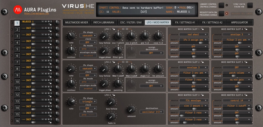The height and width of the screenshot is (127, 263).
Task: Open LFO 1 shape sawtooth dropdown
Action: [88, 36]
